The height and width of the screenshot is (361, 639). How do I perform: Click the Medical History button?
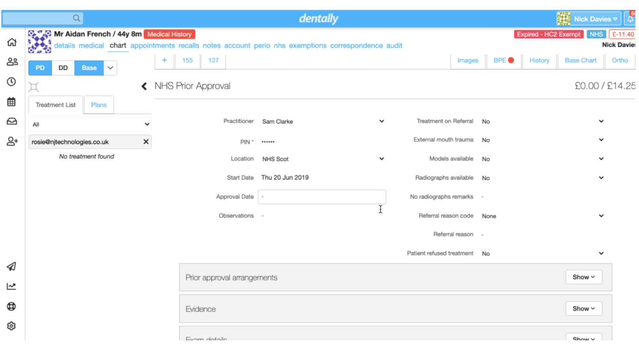click(x=169, y=34)
